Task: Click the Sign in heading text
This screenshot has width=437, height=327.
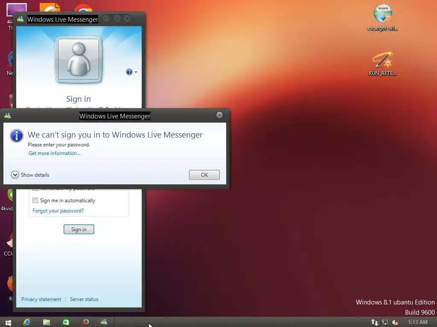Action: pos(79,99)
